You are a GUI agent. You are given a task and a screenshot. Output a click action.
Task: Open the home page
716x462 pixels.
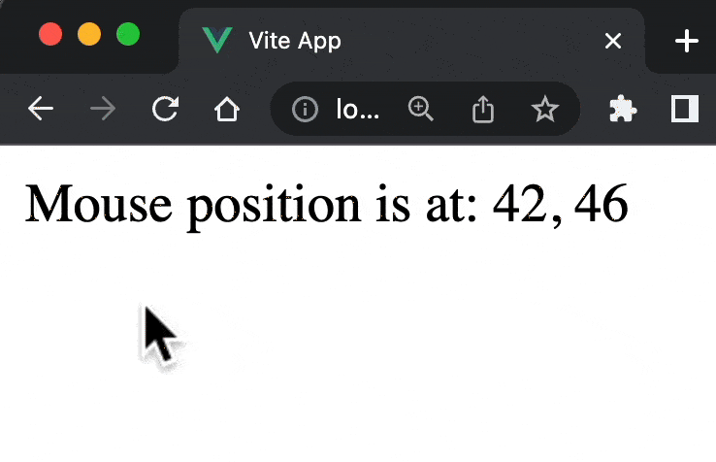[227, 110]
